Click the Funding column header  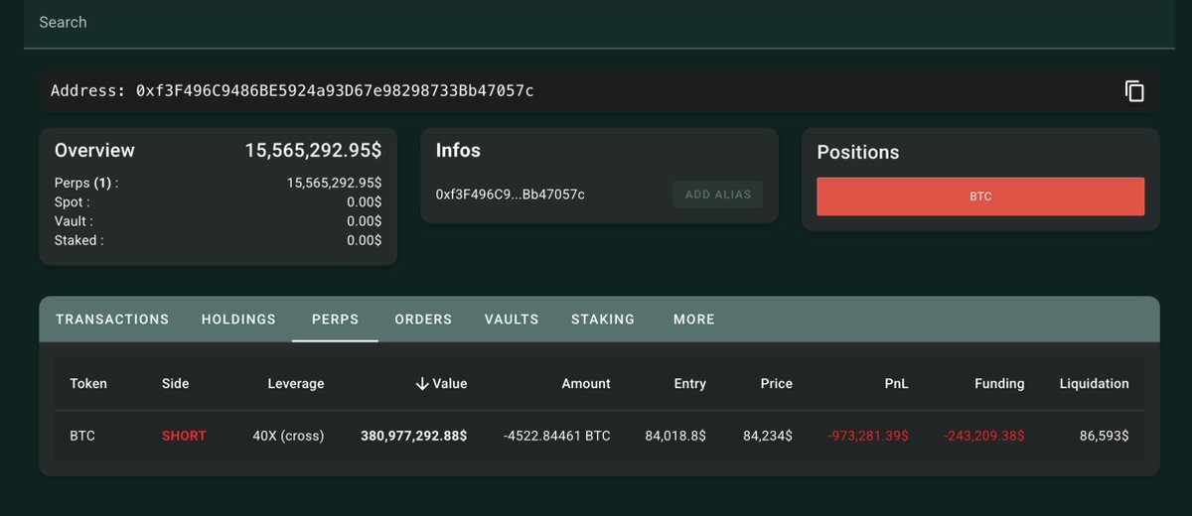coord(999,383)
